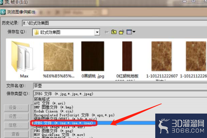
Task: Select the 1-101211222607 marble thumbnail
Action: pos(161,56)
